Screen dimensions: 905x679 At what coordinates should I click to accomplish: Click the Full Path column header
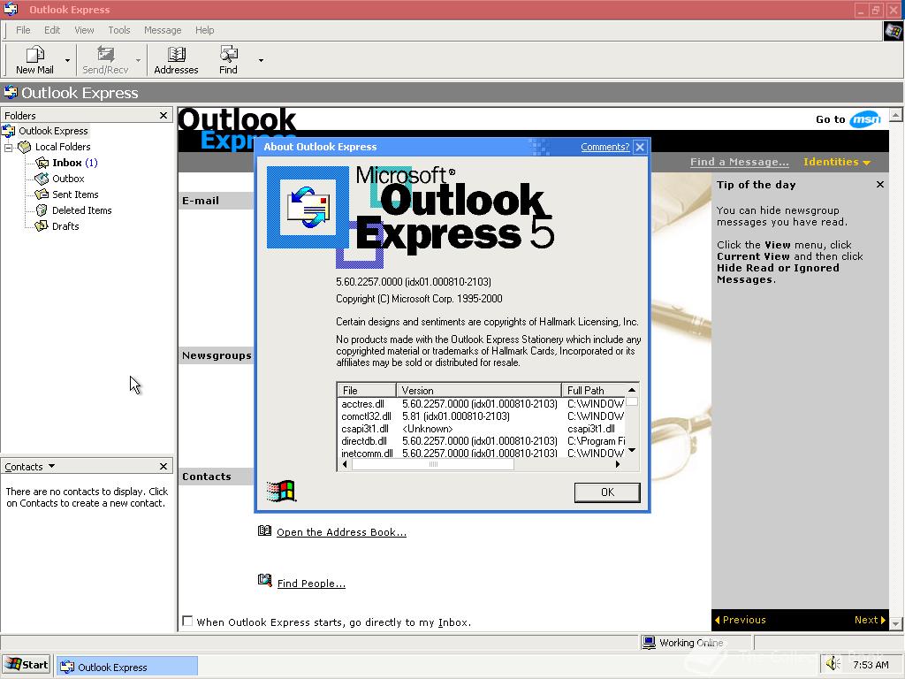click(x=594, y=390)
